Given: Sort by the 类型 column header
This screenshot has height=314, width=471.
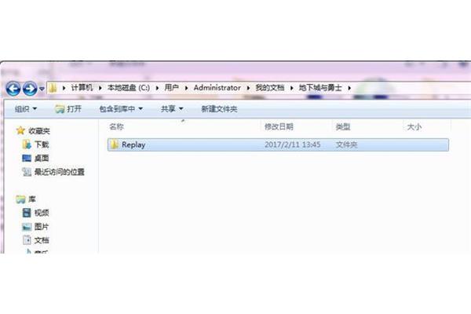Looking at the screenshot, I should click(343, 127).
